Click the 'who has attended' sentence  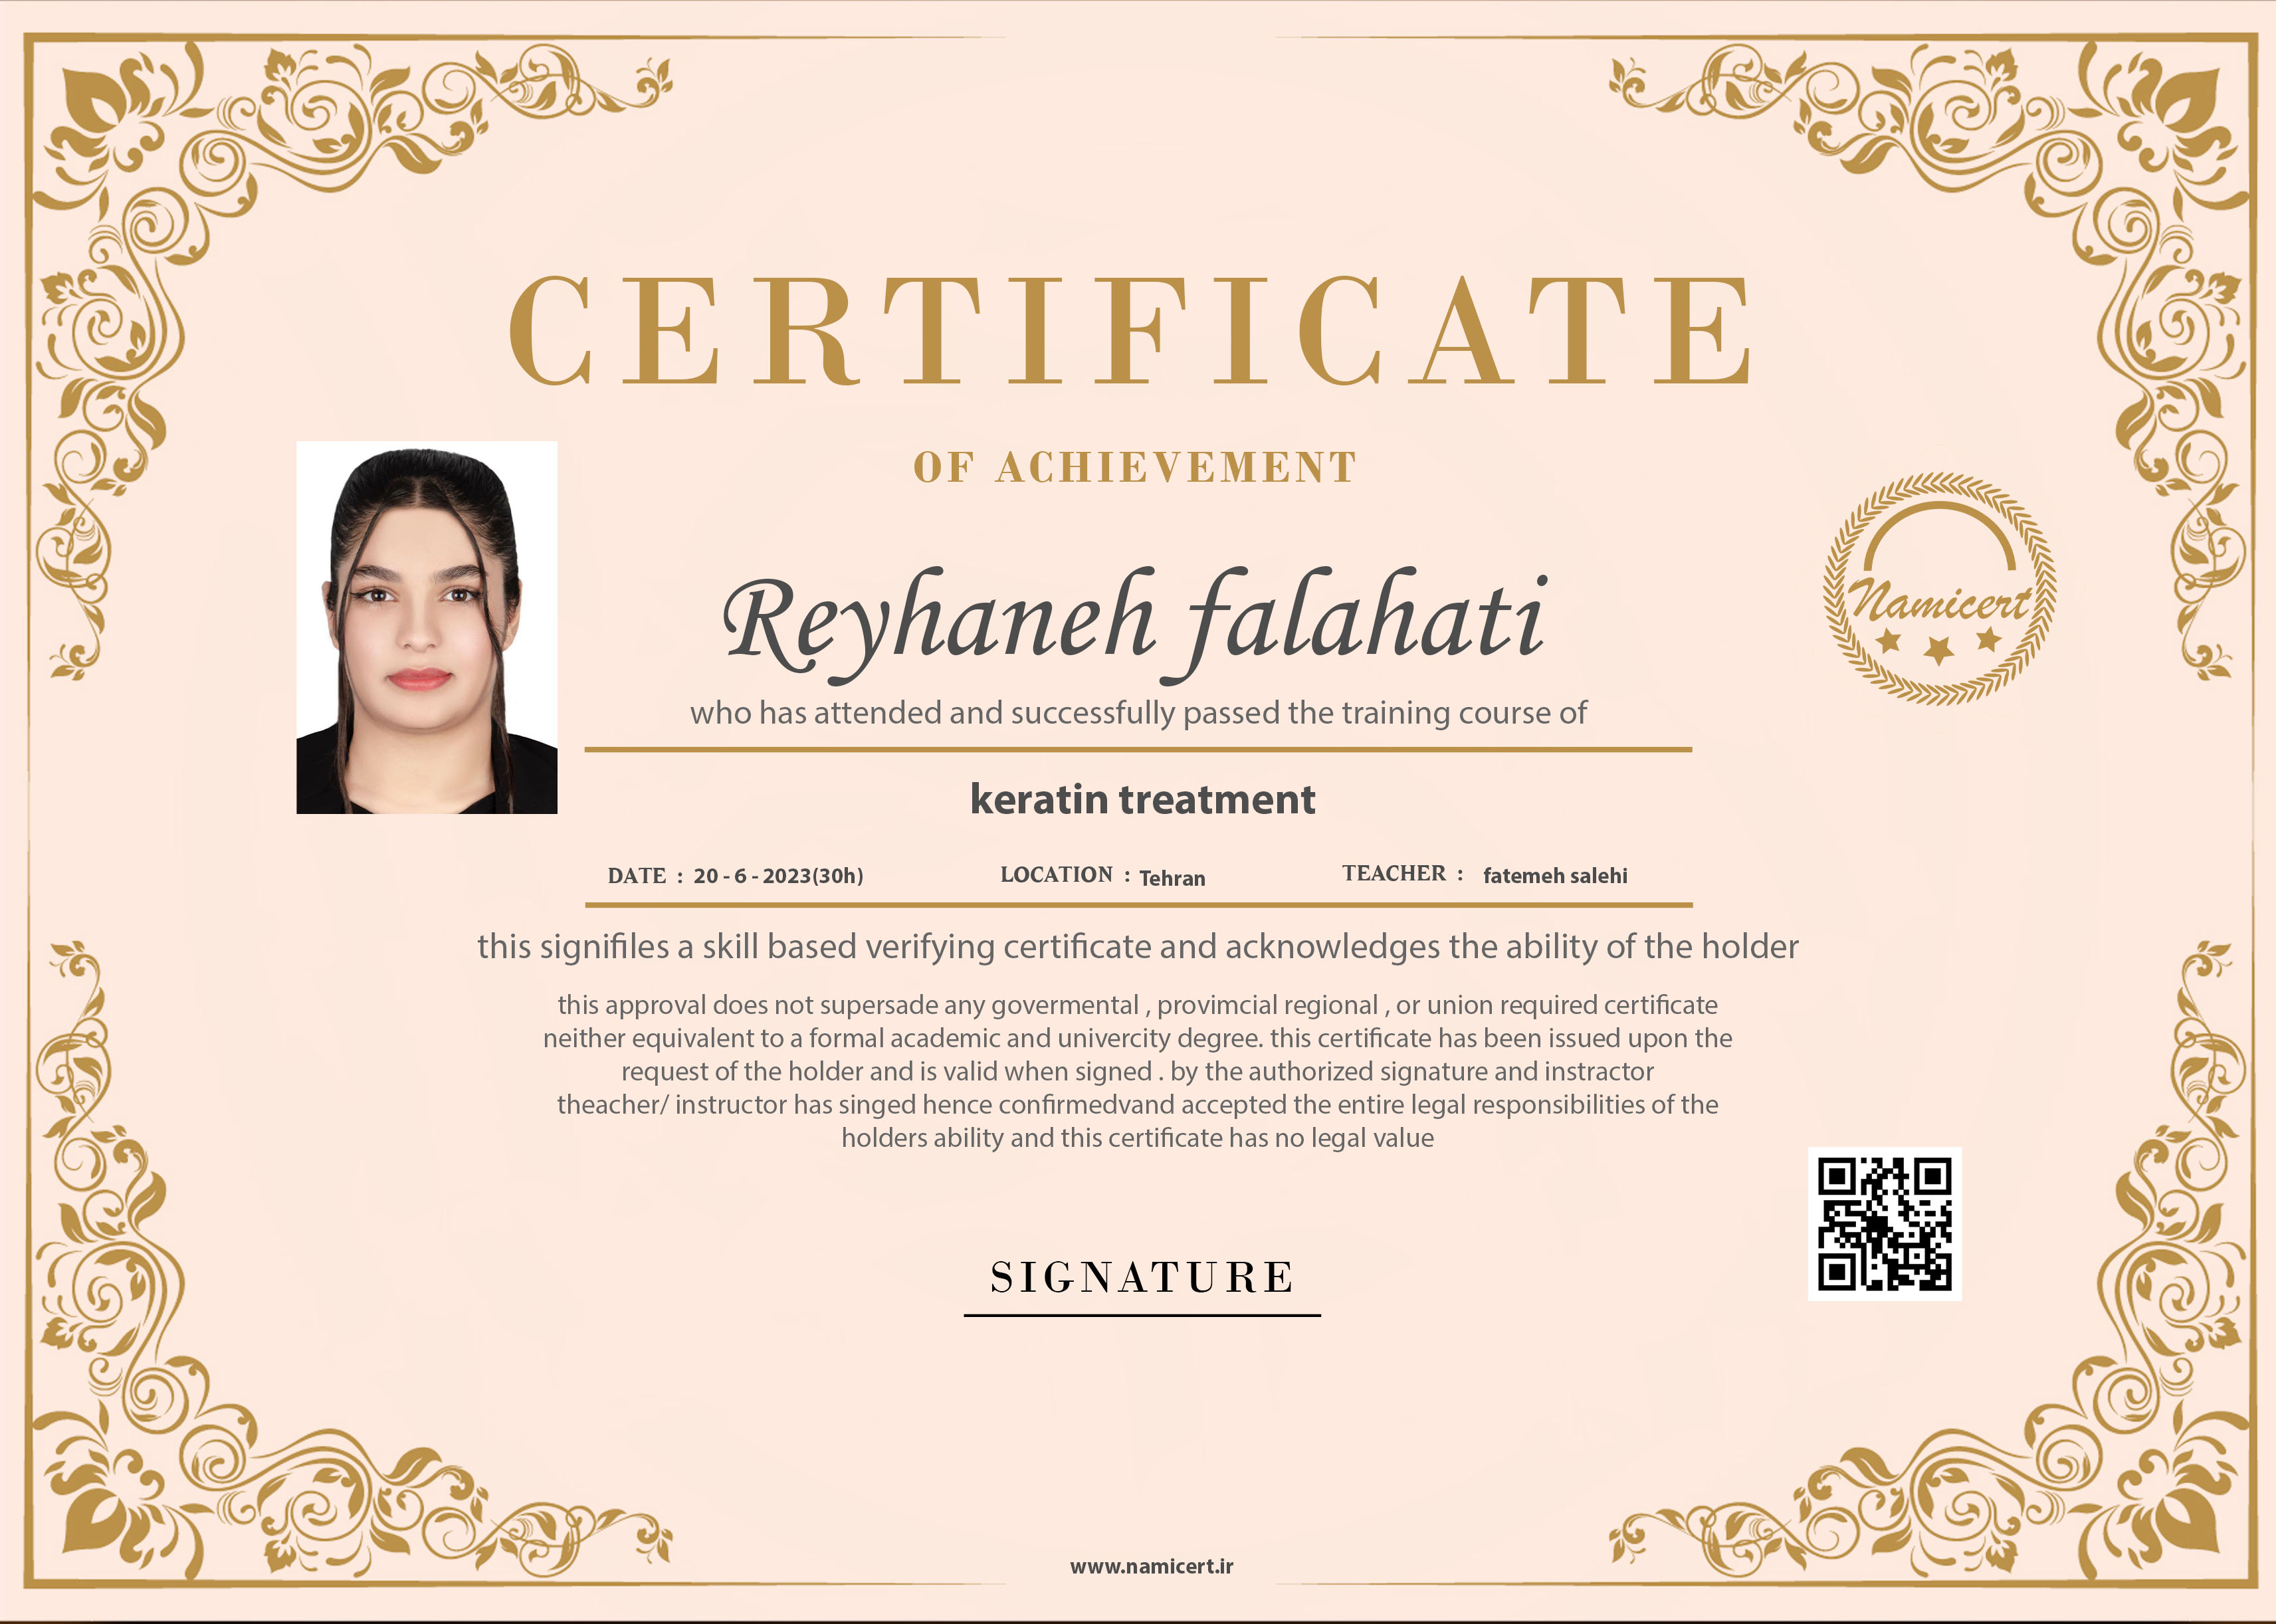pos(1138,713)
